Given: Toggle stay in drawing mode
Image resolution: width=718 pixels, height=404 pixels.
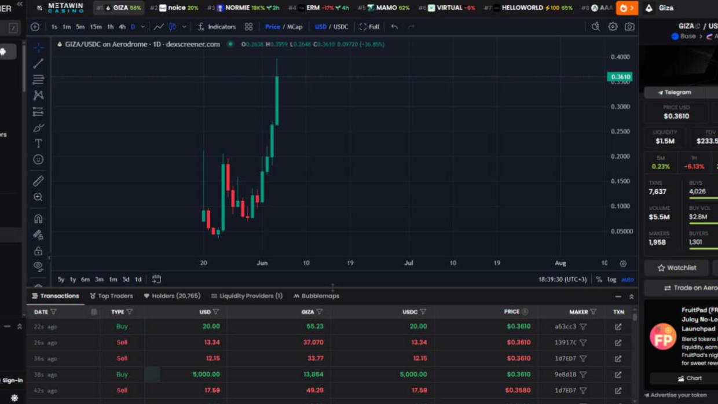Looking at the screenshot, I should pos(38,235).
